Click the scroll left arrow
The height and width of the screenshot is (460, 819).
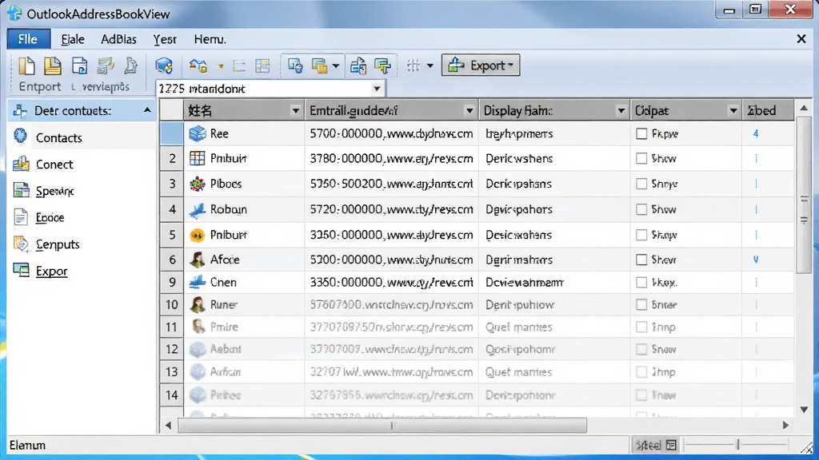point(168,426)
